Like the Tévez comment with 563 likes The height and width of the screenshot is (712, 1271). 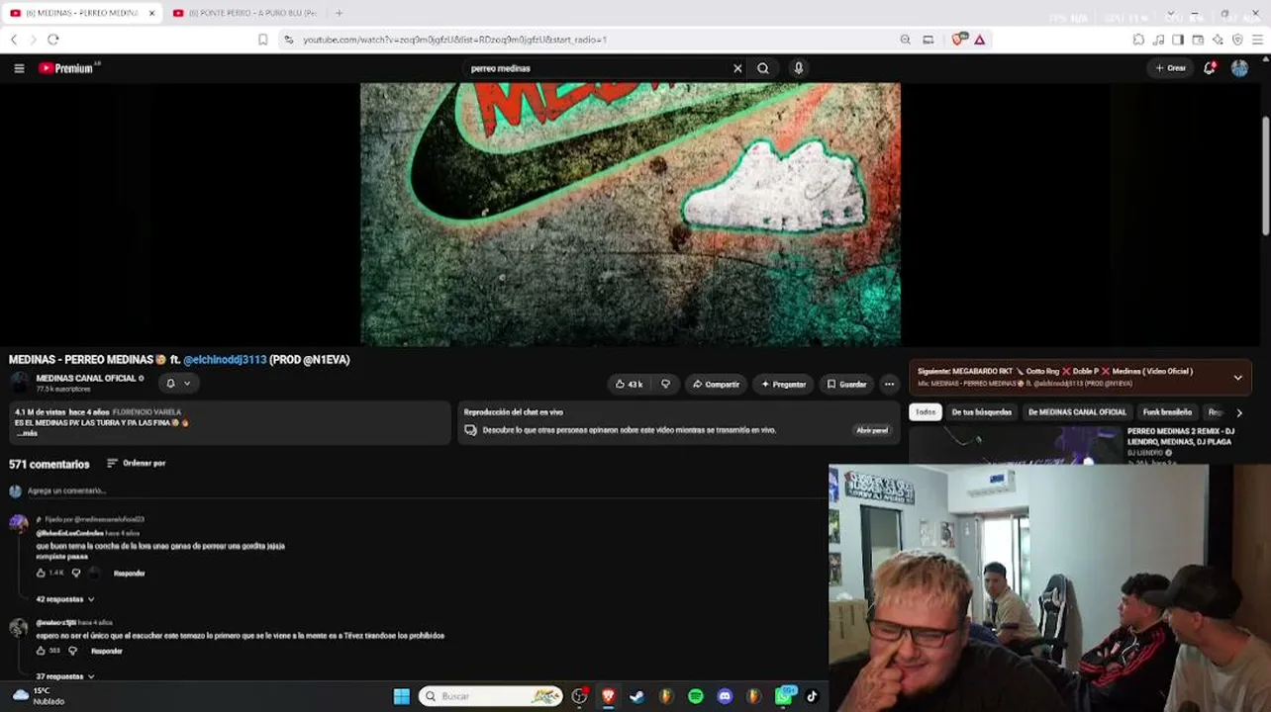pyautogui.click(x=42, y=651)
